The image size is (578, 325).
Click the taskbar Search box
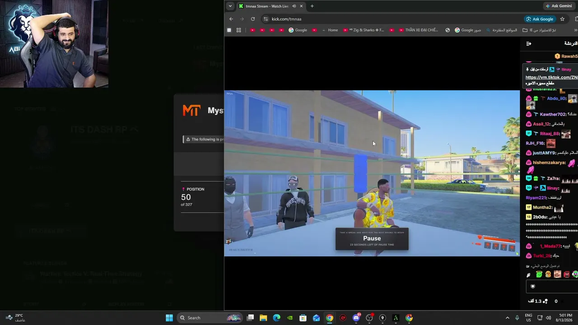210,318
